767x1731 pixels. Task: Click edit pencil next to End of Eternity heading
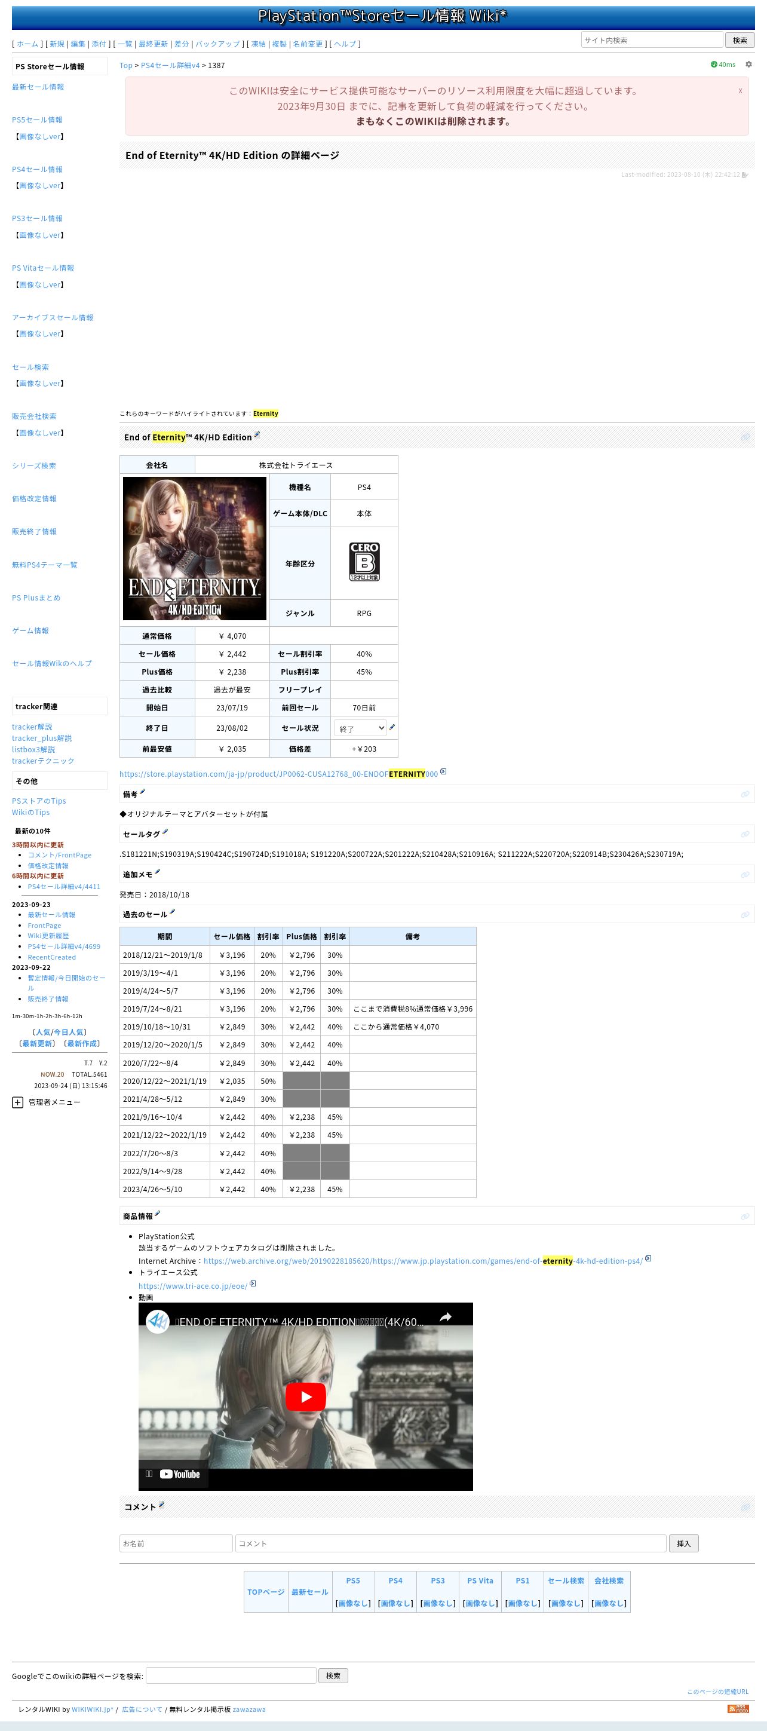256,435
